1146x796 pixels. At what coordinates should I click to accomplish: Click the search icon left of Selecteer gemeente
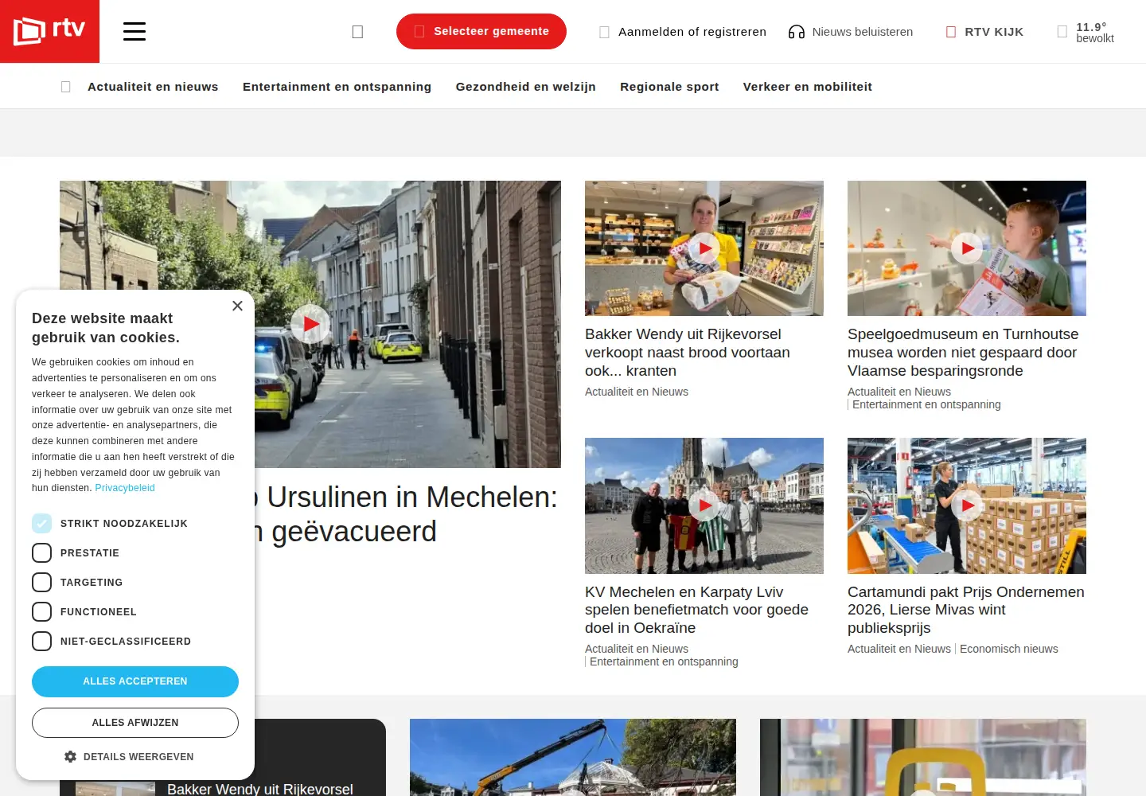click(357, 32)
